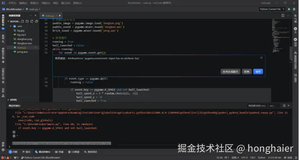
Task: Click the panel layout icon beside the console close button
Action: (284, 106)
